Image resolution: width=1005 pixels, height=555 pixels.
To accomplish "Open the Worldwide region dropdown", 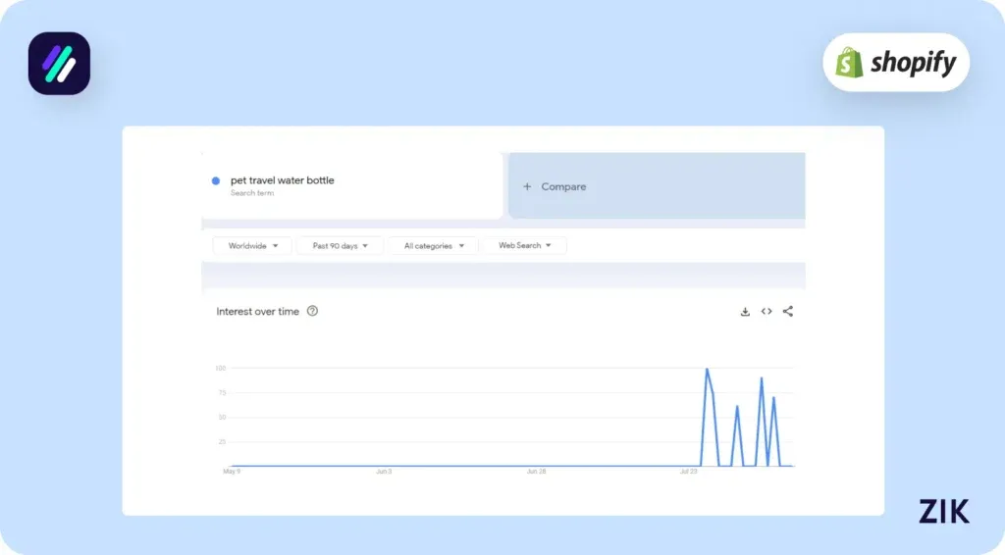I will [x=252, y=246].
